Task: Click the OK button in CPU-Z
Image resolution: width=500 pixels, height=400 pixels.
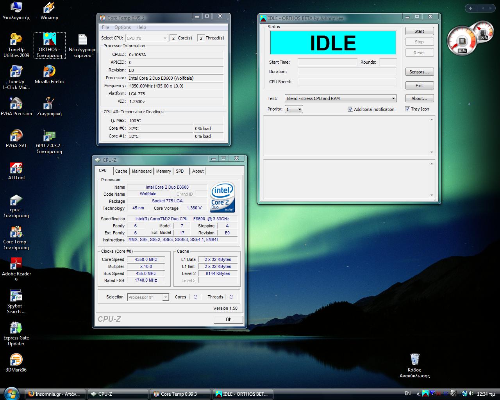Action: [x=229, y=319]
